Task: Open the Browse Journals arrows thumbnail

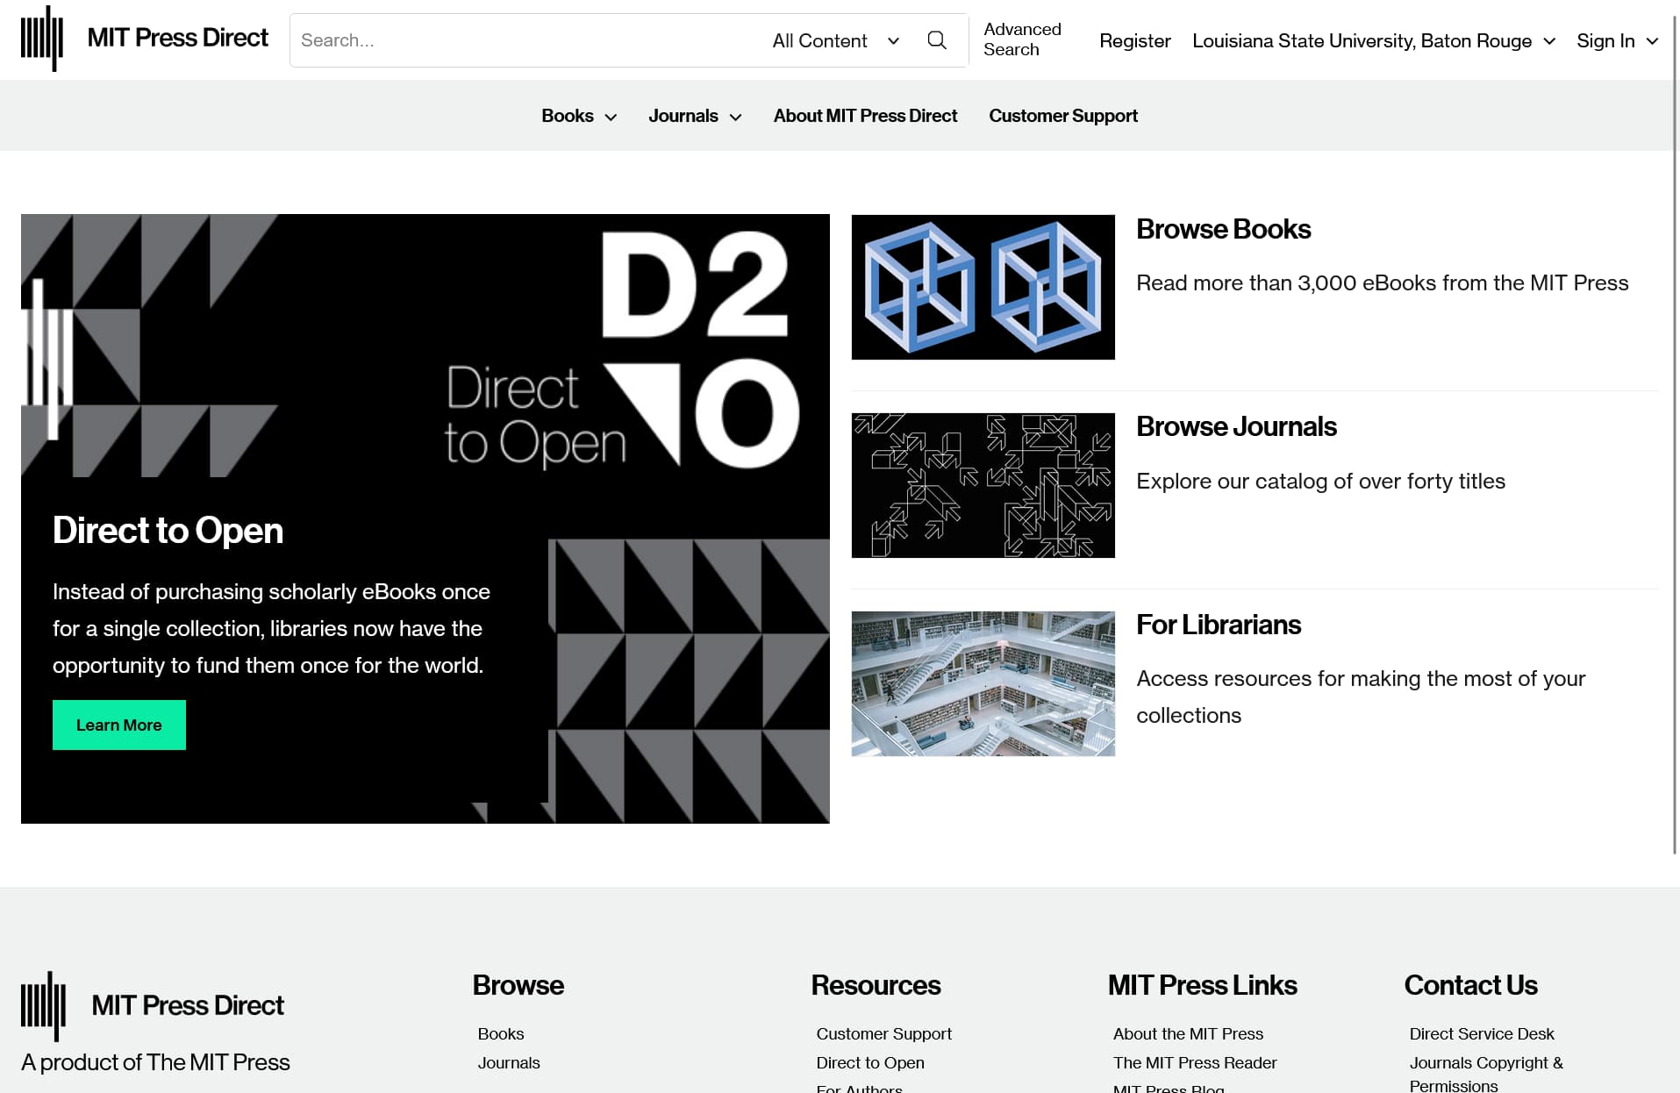Action: (983, 485)
